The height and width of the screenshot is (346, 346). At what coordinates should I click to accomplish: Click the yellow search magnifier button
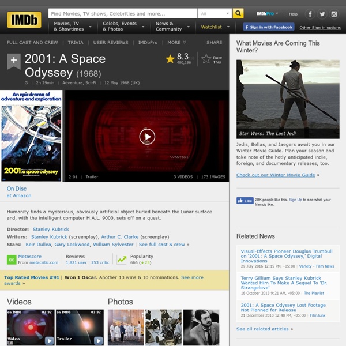coord(238,13)
